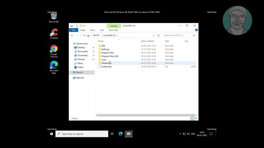Click Properties icon in quick access toolbar

[77, 25]
